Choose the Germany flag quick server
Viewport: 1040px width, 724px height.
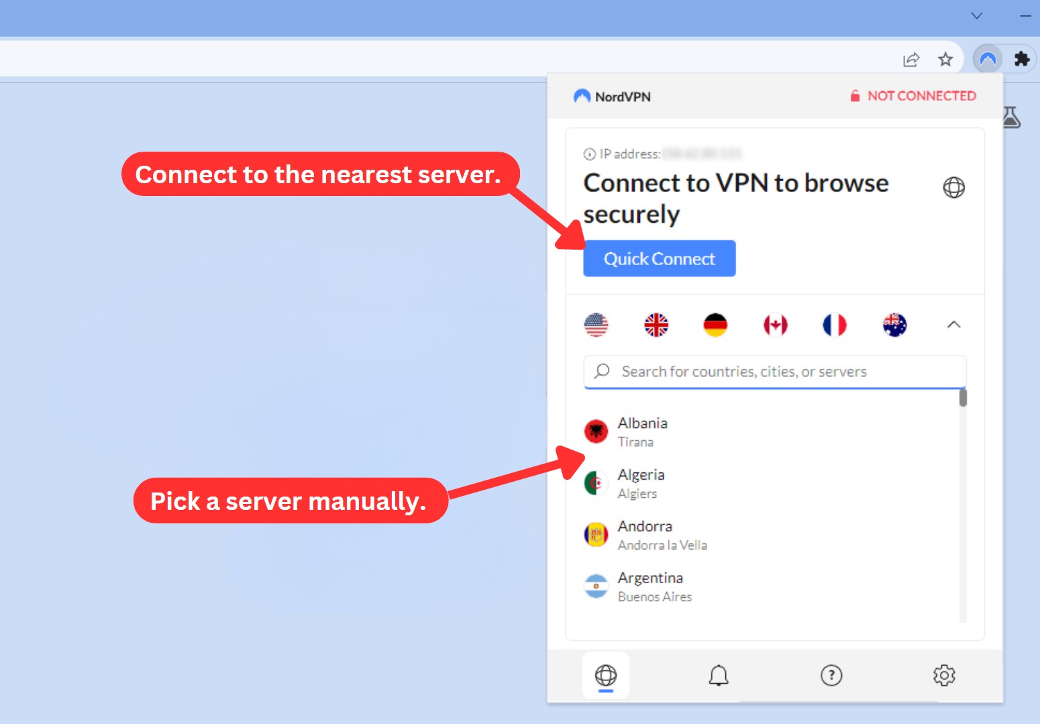click(715, 325)
